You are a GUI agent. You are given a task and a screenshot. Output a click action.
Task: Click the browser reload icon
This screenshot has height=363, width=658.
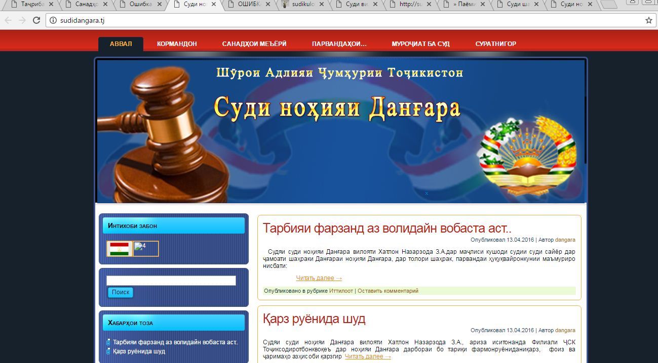coord(36,21)
